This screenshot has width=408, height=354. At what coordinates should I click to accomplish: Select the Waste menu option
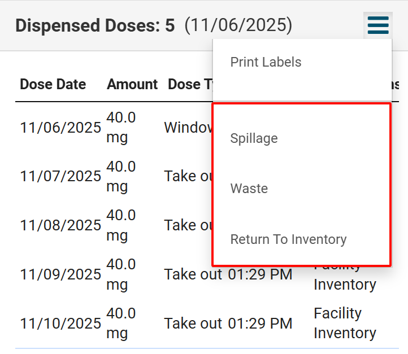(249, 189)
